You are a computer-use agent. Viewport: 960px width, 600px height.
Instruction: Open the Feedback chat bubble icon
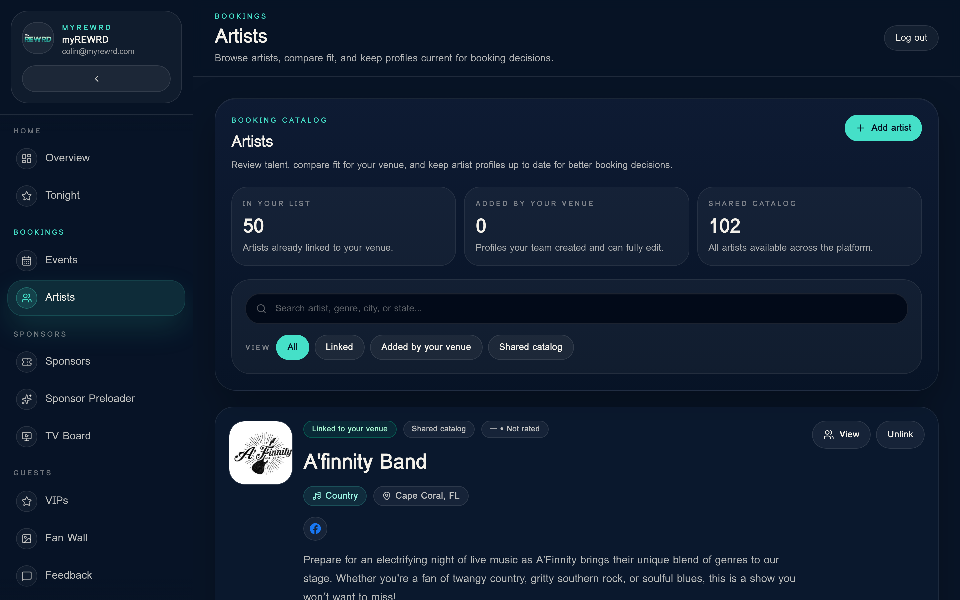point(26,575)
